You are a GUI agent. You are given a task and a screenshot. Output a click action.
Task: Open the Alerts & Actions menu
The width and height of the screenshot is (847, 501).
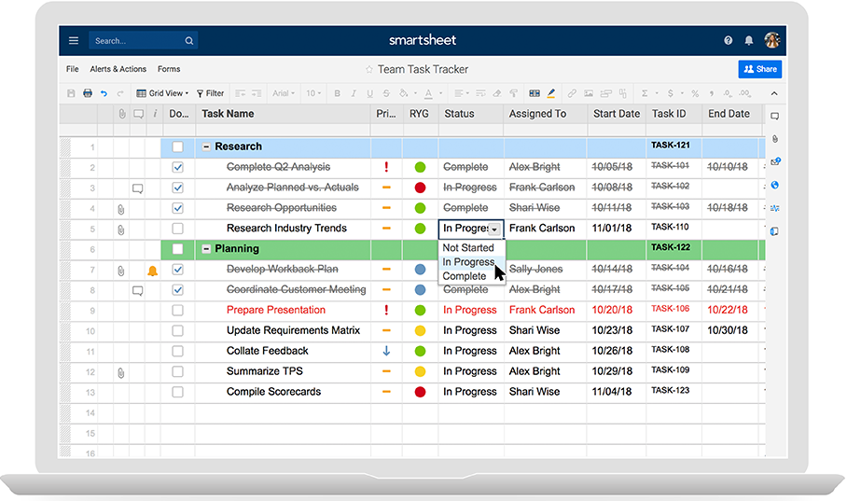[x=118, y=69]
